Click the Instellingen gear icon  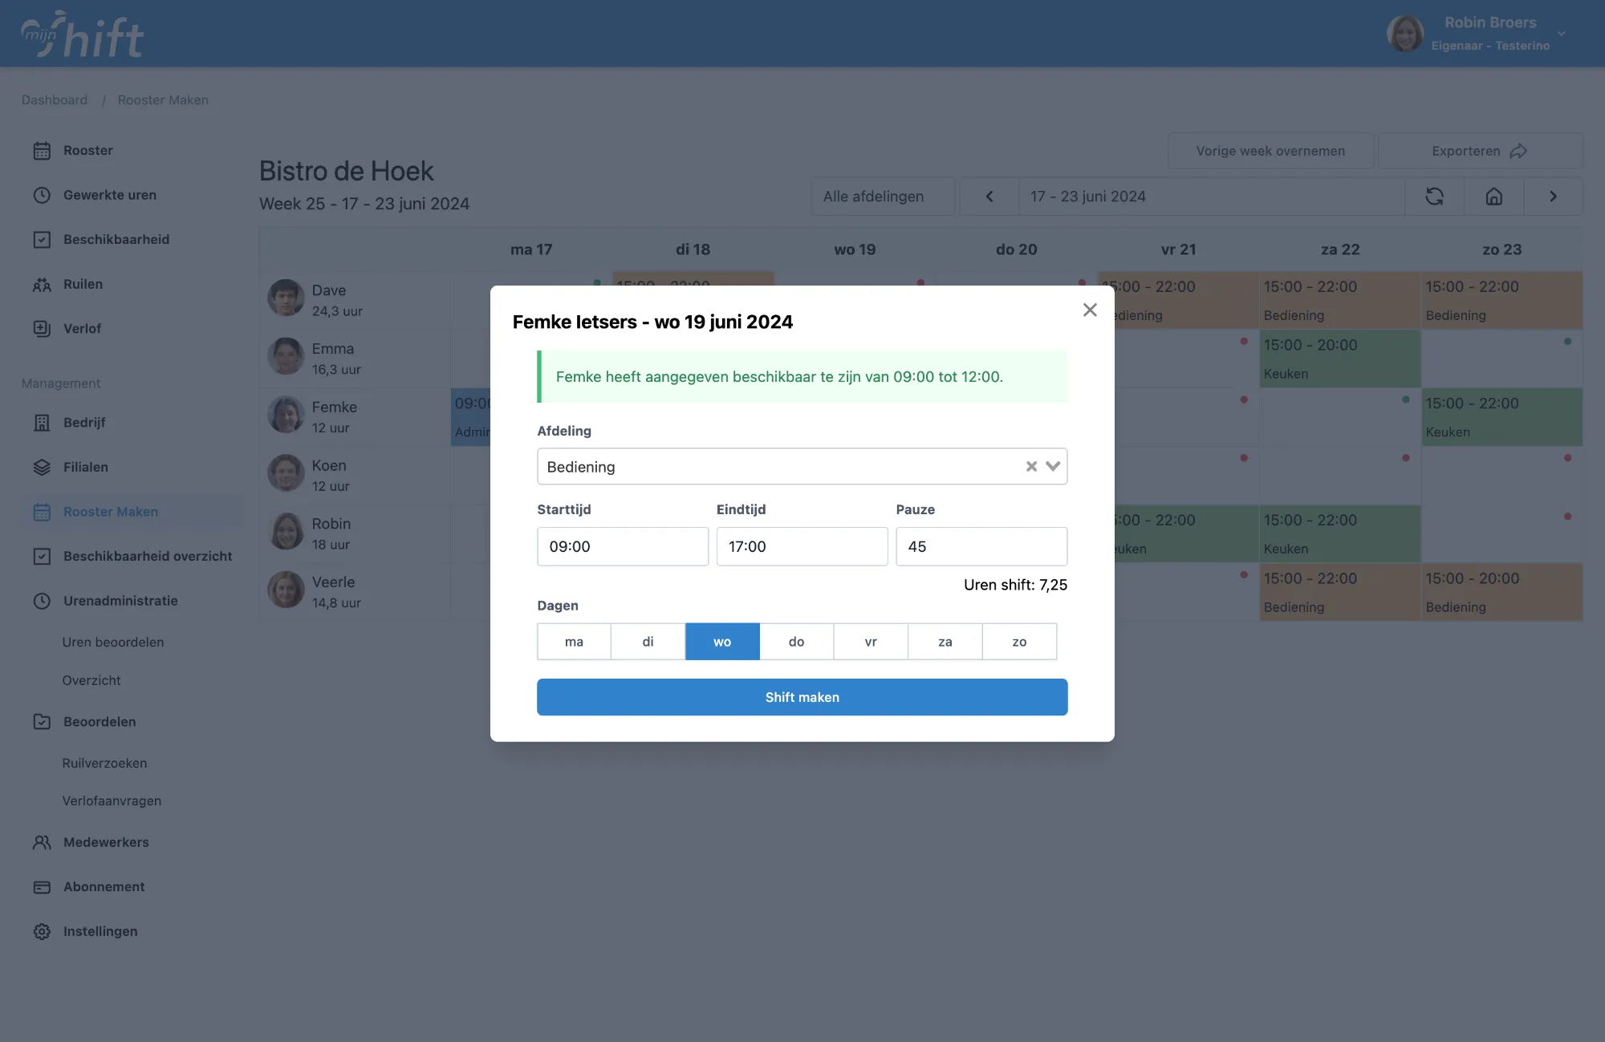tap(42, 931)
